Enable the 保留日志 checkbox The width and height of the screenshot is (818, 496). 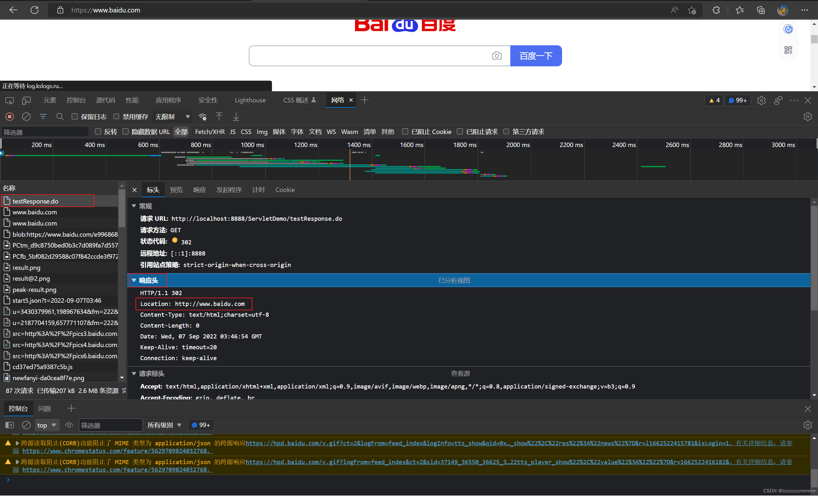pos(75,117)
